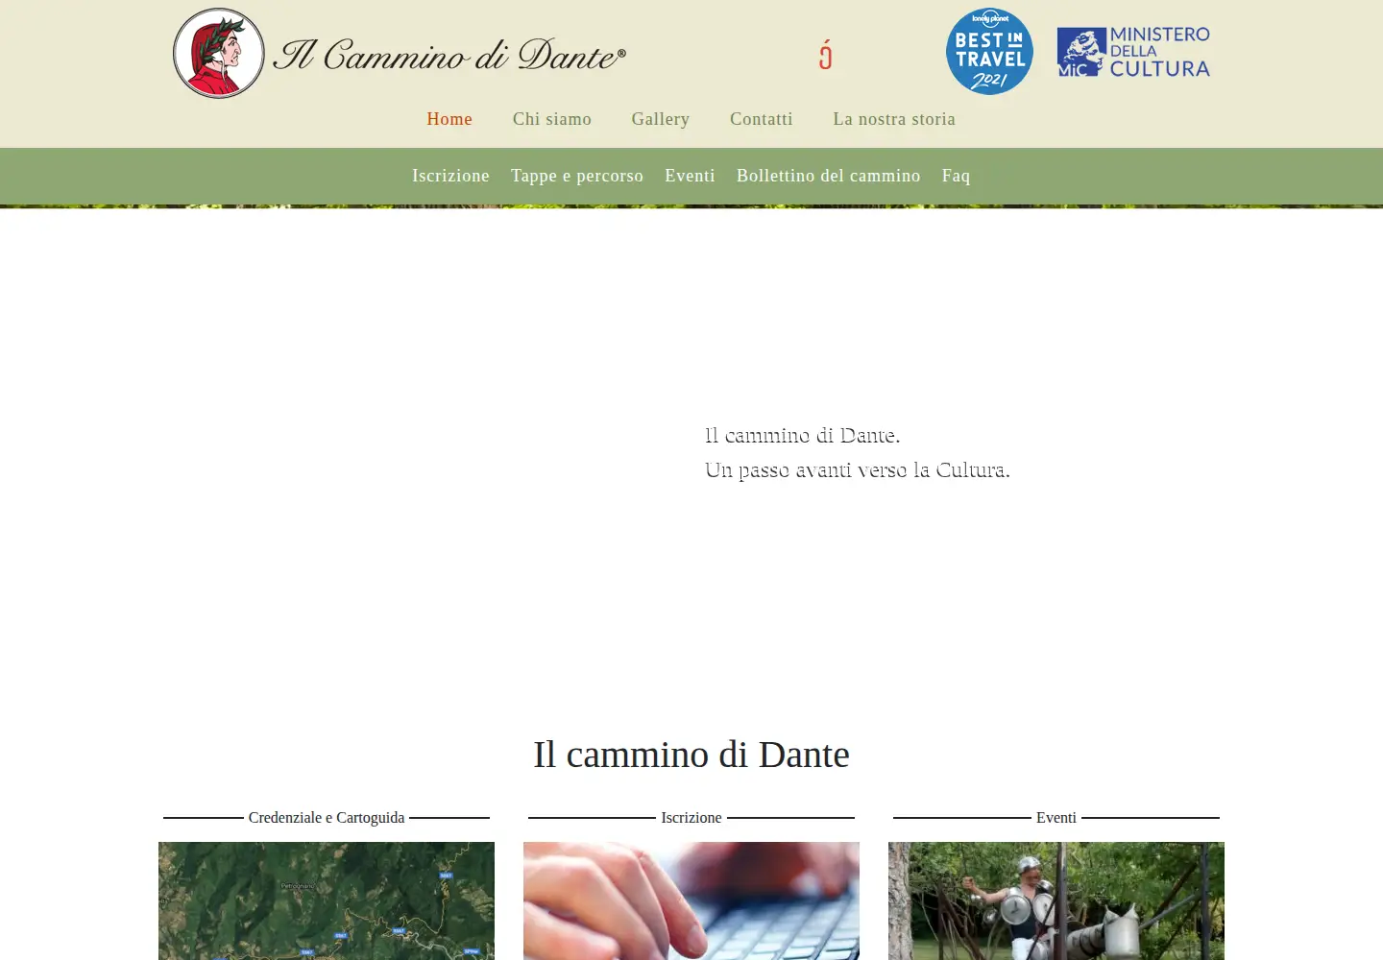Click the 'Eventi' card heading above the photo
The width and height of the screenshot is (1383, 960).
coord(1056,818)
